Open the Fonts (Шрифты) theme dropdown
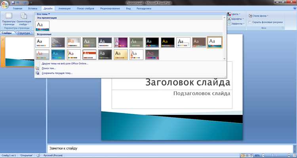The image size is (297, 158). pyautogui.click(x=236, y=19)
